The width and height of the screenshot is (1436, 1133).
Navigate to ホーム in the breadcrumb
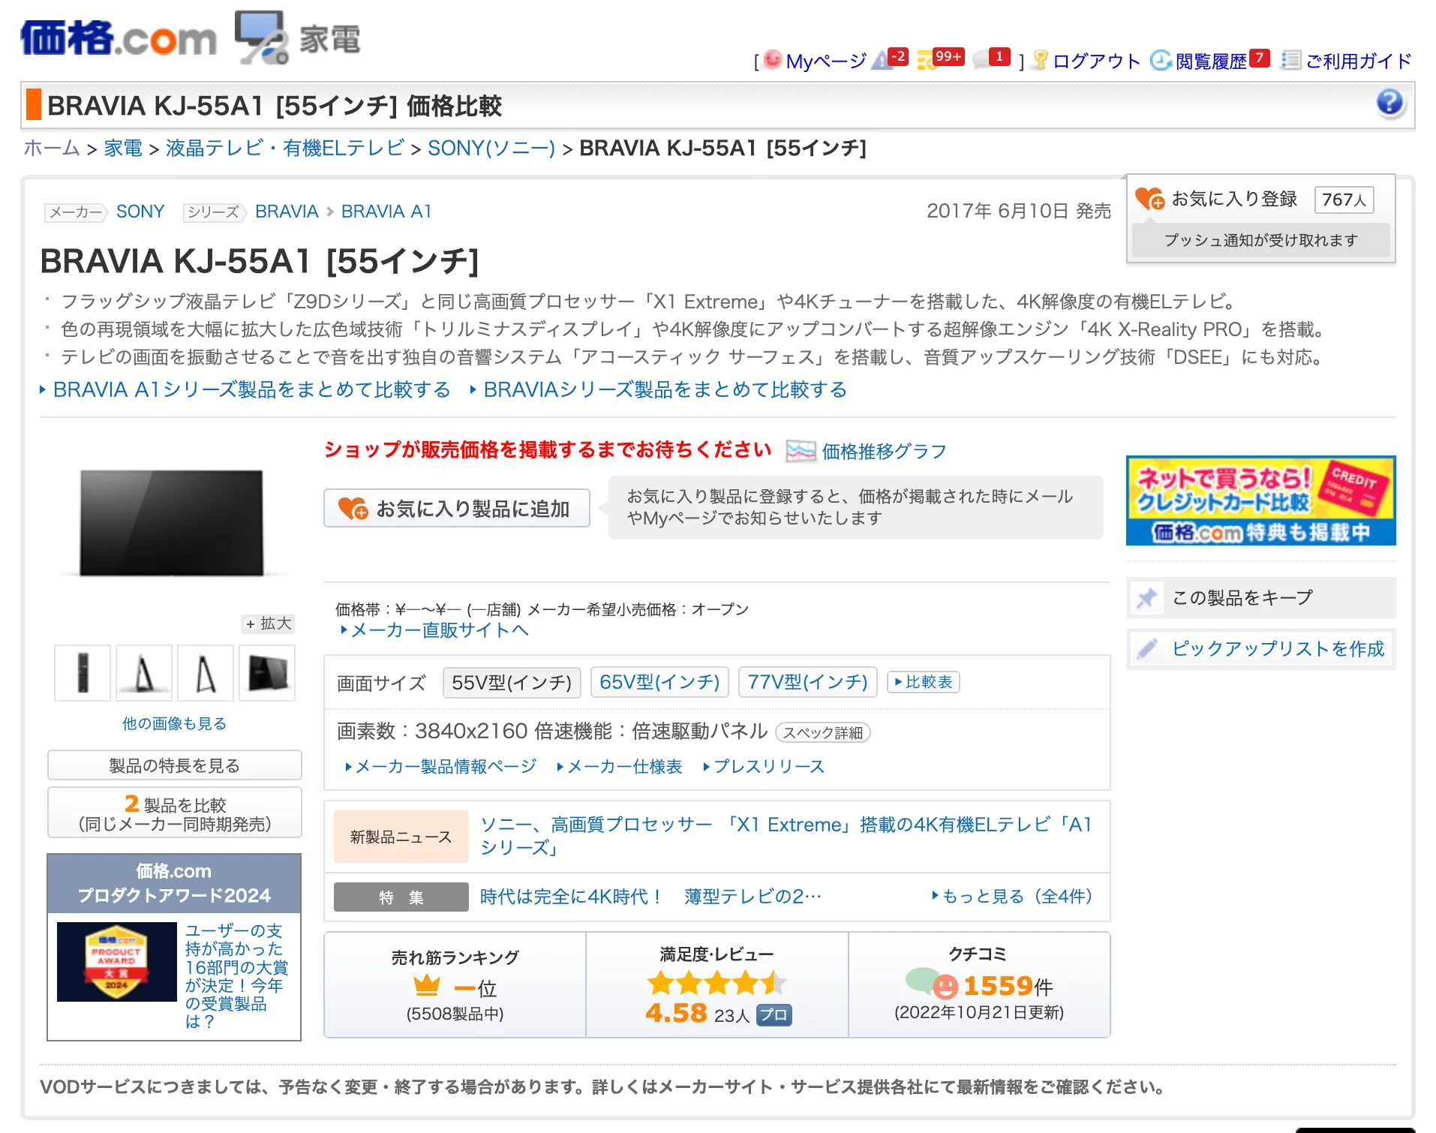coord(50,149)
